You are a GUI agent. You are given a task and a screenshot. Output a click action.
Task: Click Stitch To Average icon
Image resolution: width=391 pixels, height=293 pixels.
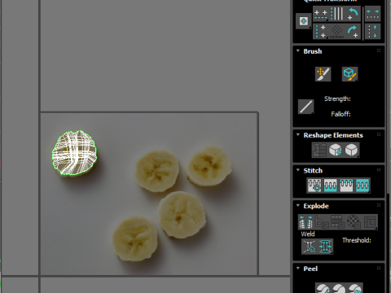[x=331, y=186]
